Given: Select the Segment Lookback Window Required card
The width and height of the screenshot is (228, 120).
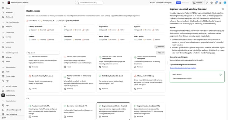Looking at the screenshot, I should 113,111.
